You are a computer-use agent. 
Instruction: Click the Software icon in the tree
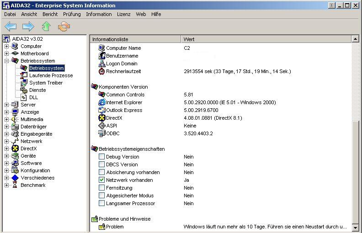(15, 163)
